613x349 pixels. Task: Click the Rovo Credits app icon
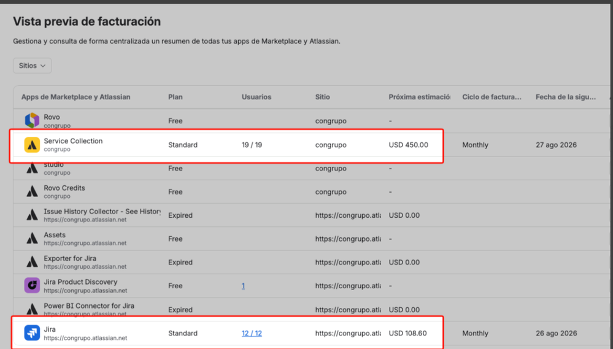point(32,191)
